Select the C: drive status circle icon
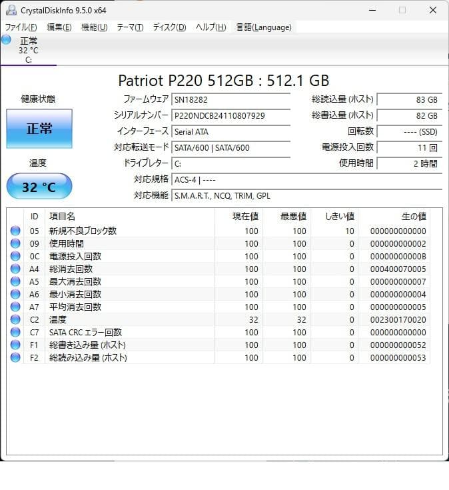Viewport: 449px width, 490px height. click(x=6, y=40)
